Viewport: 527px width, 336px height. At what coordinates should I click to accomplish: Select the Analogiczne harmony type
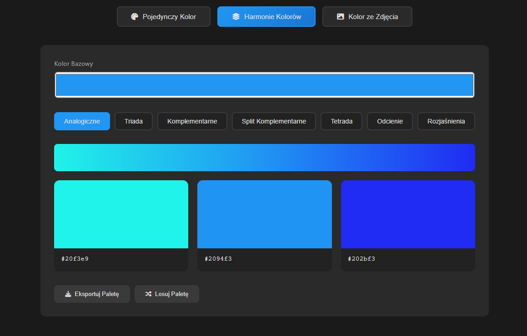click(x=82, y=121)
